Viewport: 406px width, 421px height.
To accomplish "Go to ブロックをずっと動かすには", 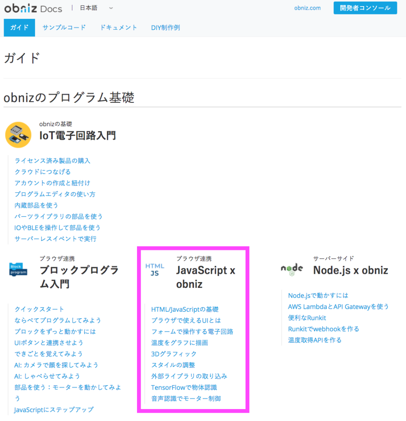I will click(55, 332).
